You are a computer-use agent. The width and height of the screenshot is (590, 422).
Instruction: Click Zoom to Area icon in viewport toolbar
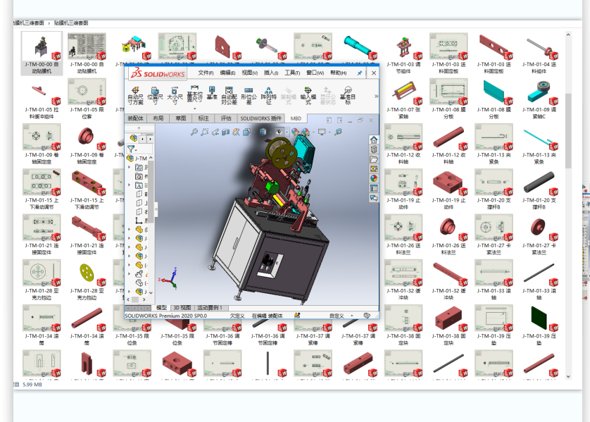(205, 132)
